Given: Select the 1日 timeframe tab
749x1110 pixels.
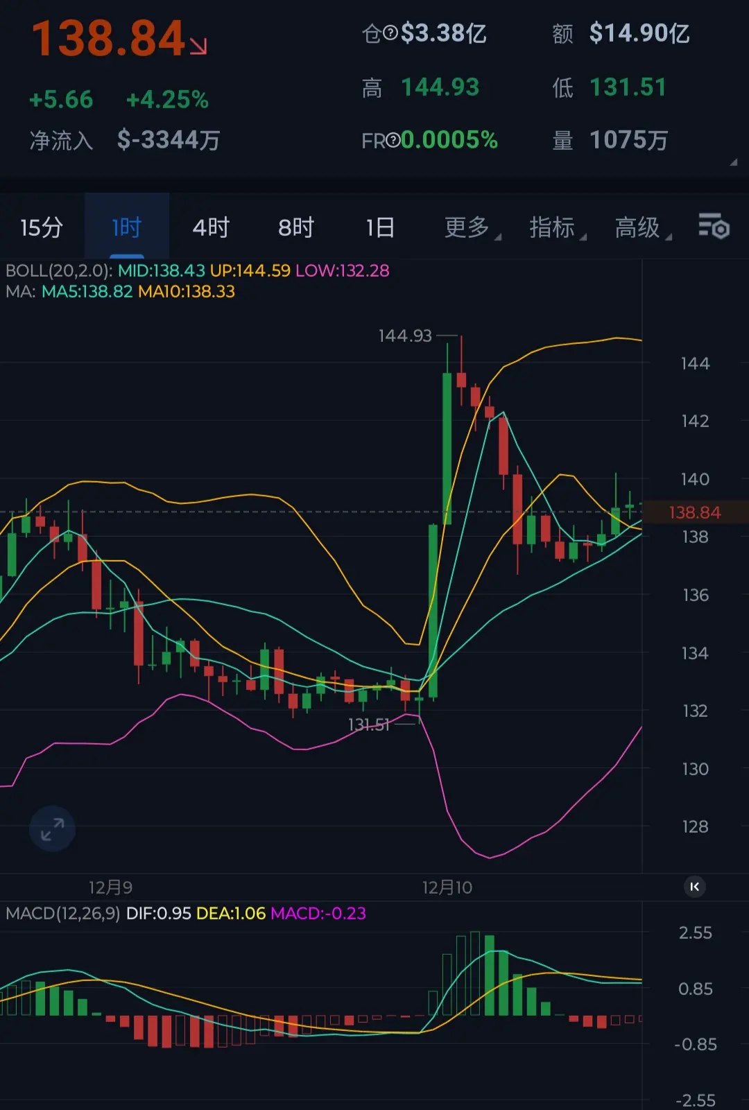Looking at the screenshot, I should (x=380, y=227).
